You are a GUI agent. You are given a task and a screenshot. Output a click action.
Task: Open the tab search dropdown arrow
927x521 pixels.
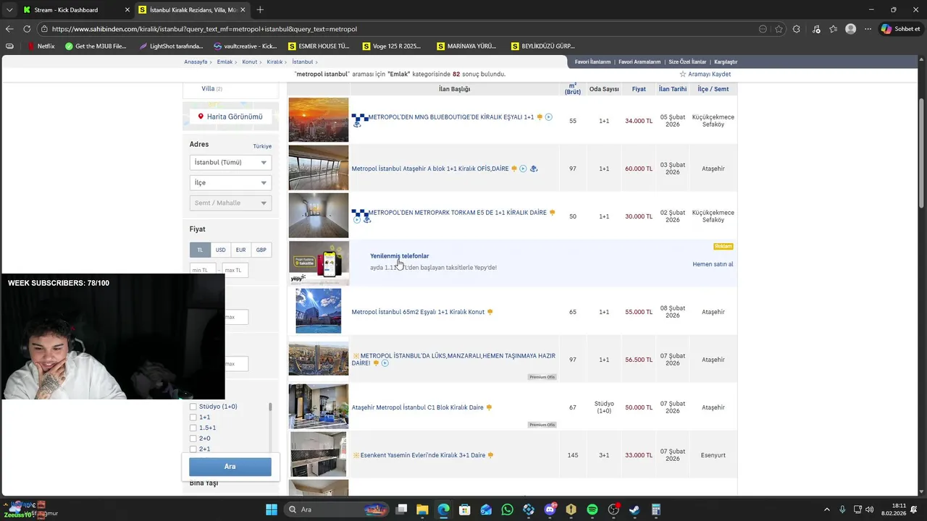(x=9, y=9)
